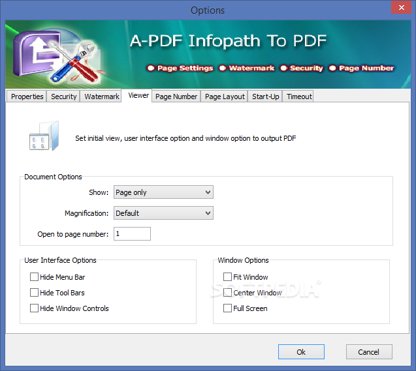Click the Watermark banner label
The width and height of the screenshot is (416, 371).
[251, 68]
